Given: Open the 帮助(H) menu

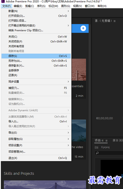Looking at the screenshot, I should pos(102,6).
